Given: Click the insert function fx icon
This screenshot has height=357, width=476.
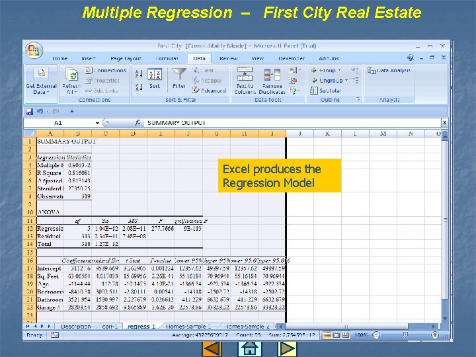Looking at the screenshot, I should (x=138, y=123).
